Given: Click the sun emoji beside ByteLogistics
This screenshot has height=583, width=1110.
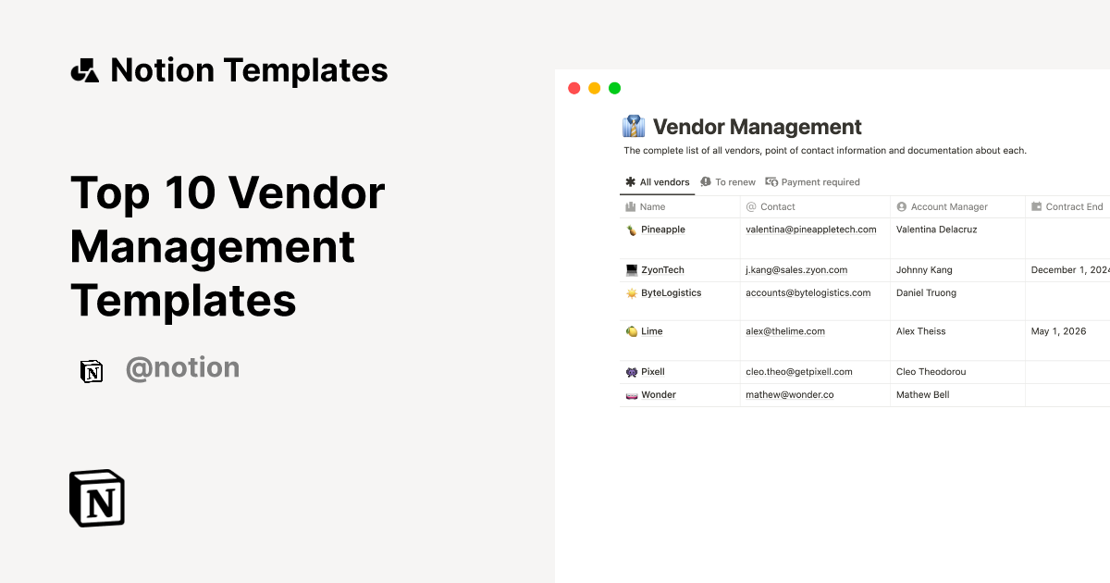Looking at the screenshot, I should coord(631,292).
